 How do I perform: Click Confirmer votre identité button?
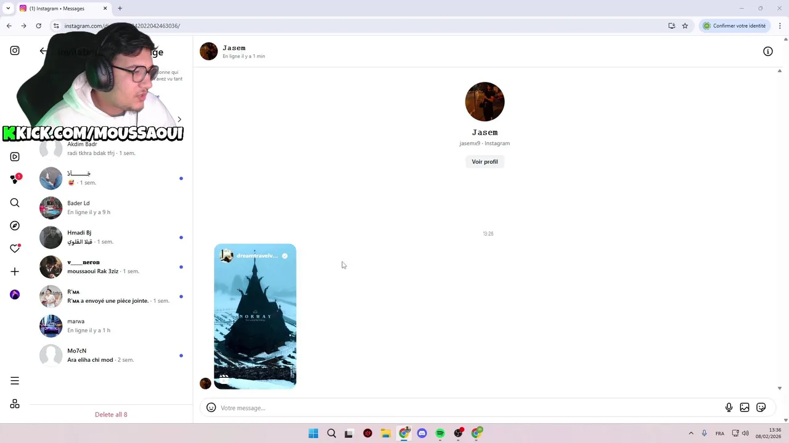[735, 26]
